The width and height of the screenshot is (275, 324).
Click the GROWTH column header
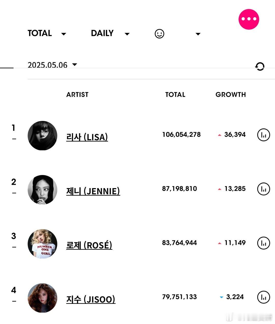click(x=231, y=95)
